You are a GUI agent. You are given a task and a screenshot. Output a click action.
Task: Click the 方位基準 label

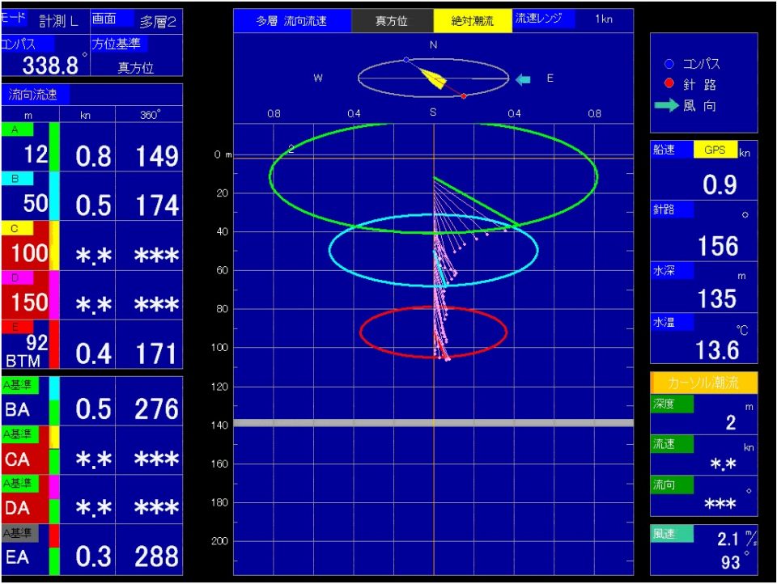(119, 44)
